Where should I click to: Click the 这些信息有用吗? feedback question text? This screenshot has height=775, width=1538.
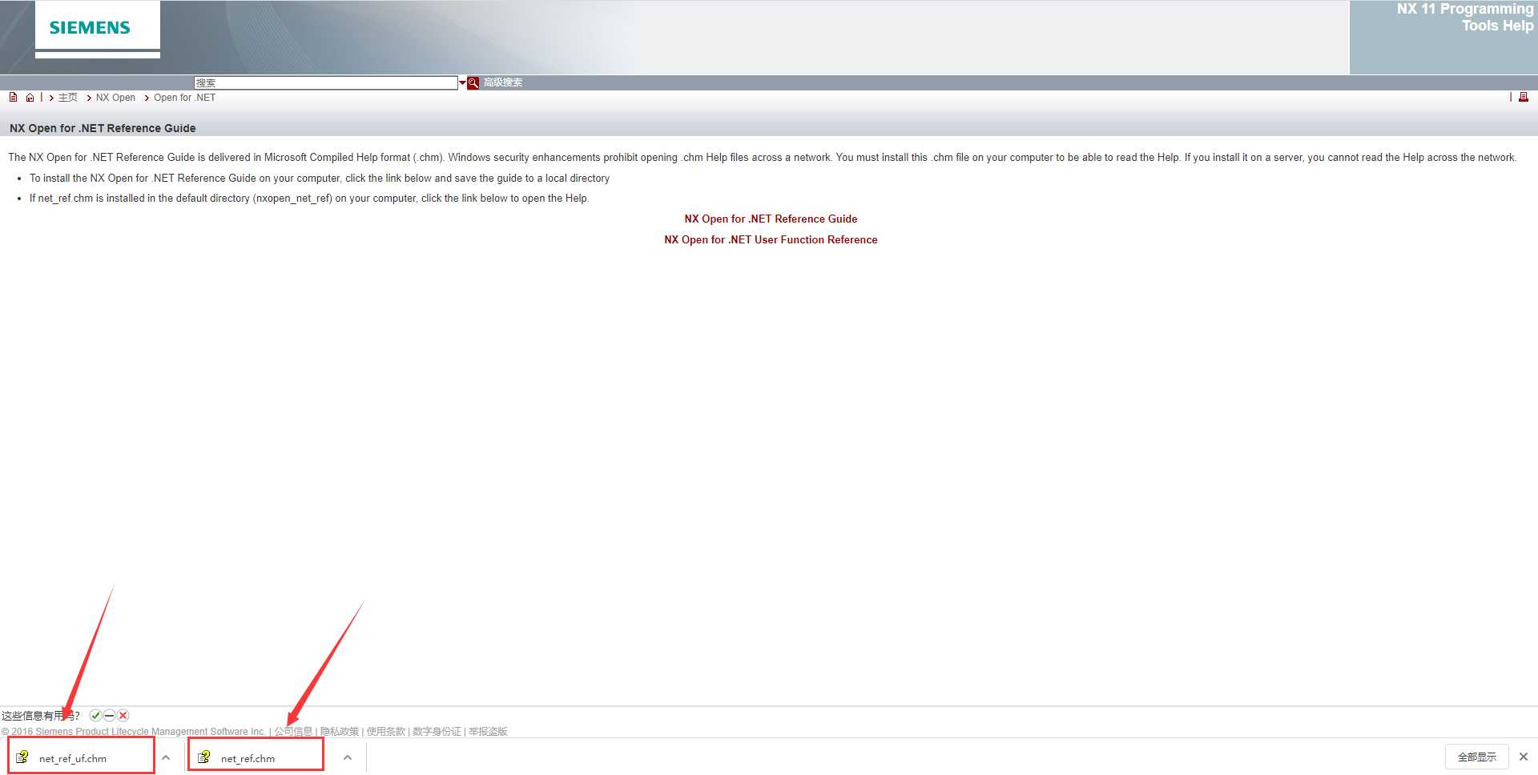point(41,716)
